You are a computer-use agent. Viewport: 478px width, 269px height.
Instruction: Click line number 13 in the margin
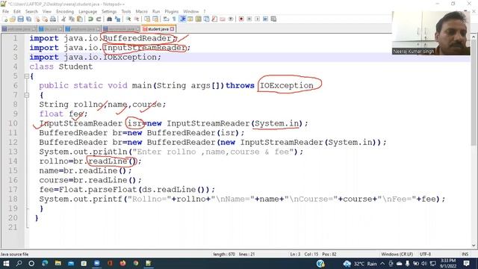(13, 152)
